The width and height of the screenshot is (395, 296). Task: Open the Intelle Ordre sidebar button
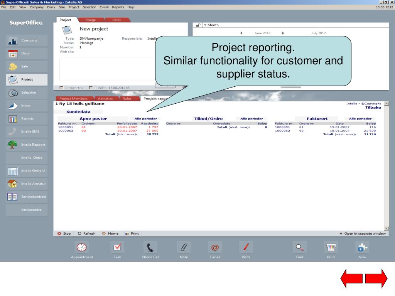click(27, 158)
